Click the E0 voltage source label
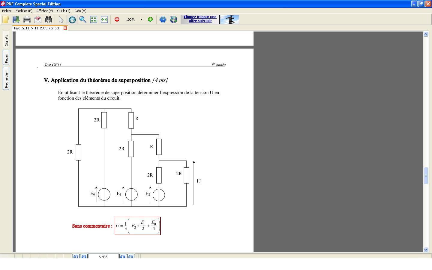Image resolution: width=432 pixels, height=270 pixels. coord(93,194)
